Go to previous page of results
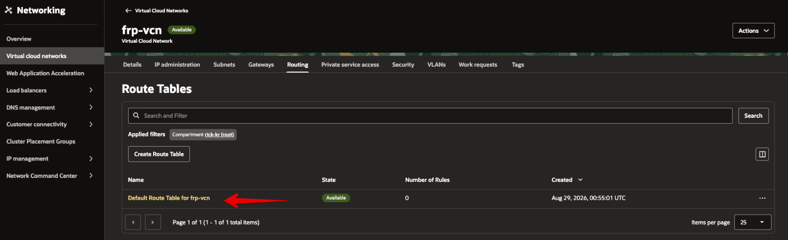This screenshot has width=788, height=240. click(133, 222)
